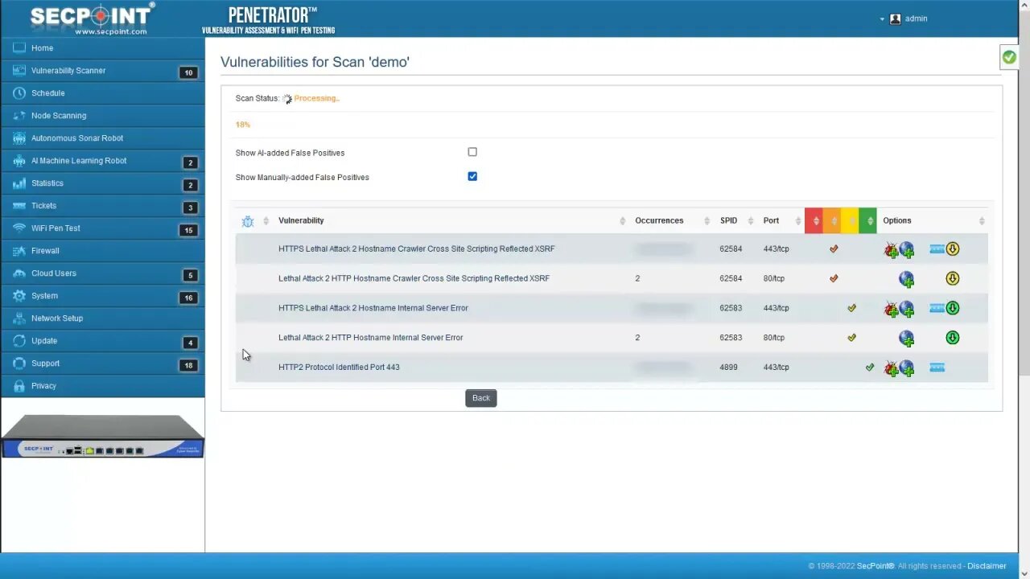Image resolution: width=1030 pixels, height=579 pixels.
Task: Click the Back button
Action: click(x=481, y=398)
